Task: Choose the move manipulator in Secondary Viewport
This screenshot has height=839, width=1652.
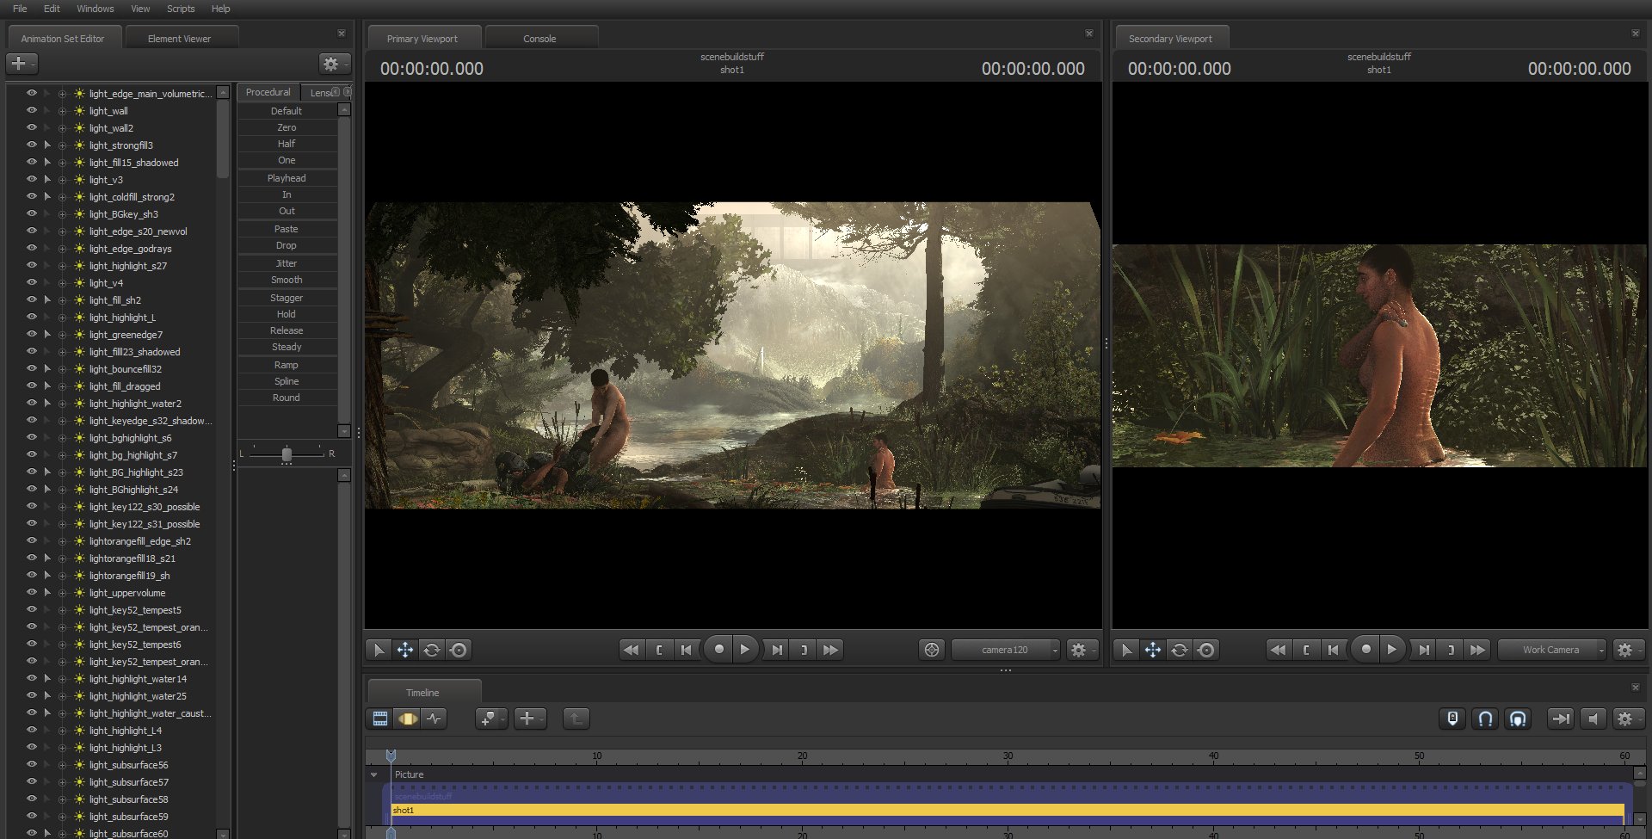Action: [1153, 650]
